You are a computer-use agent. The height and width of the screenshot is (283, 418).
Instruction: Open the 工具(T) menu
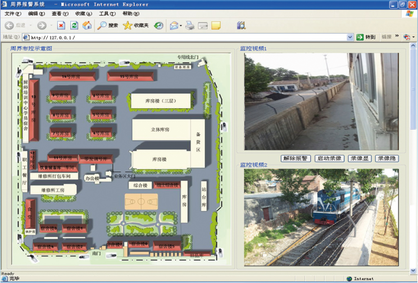(107, 13)
